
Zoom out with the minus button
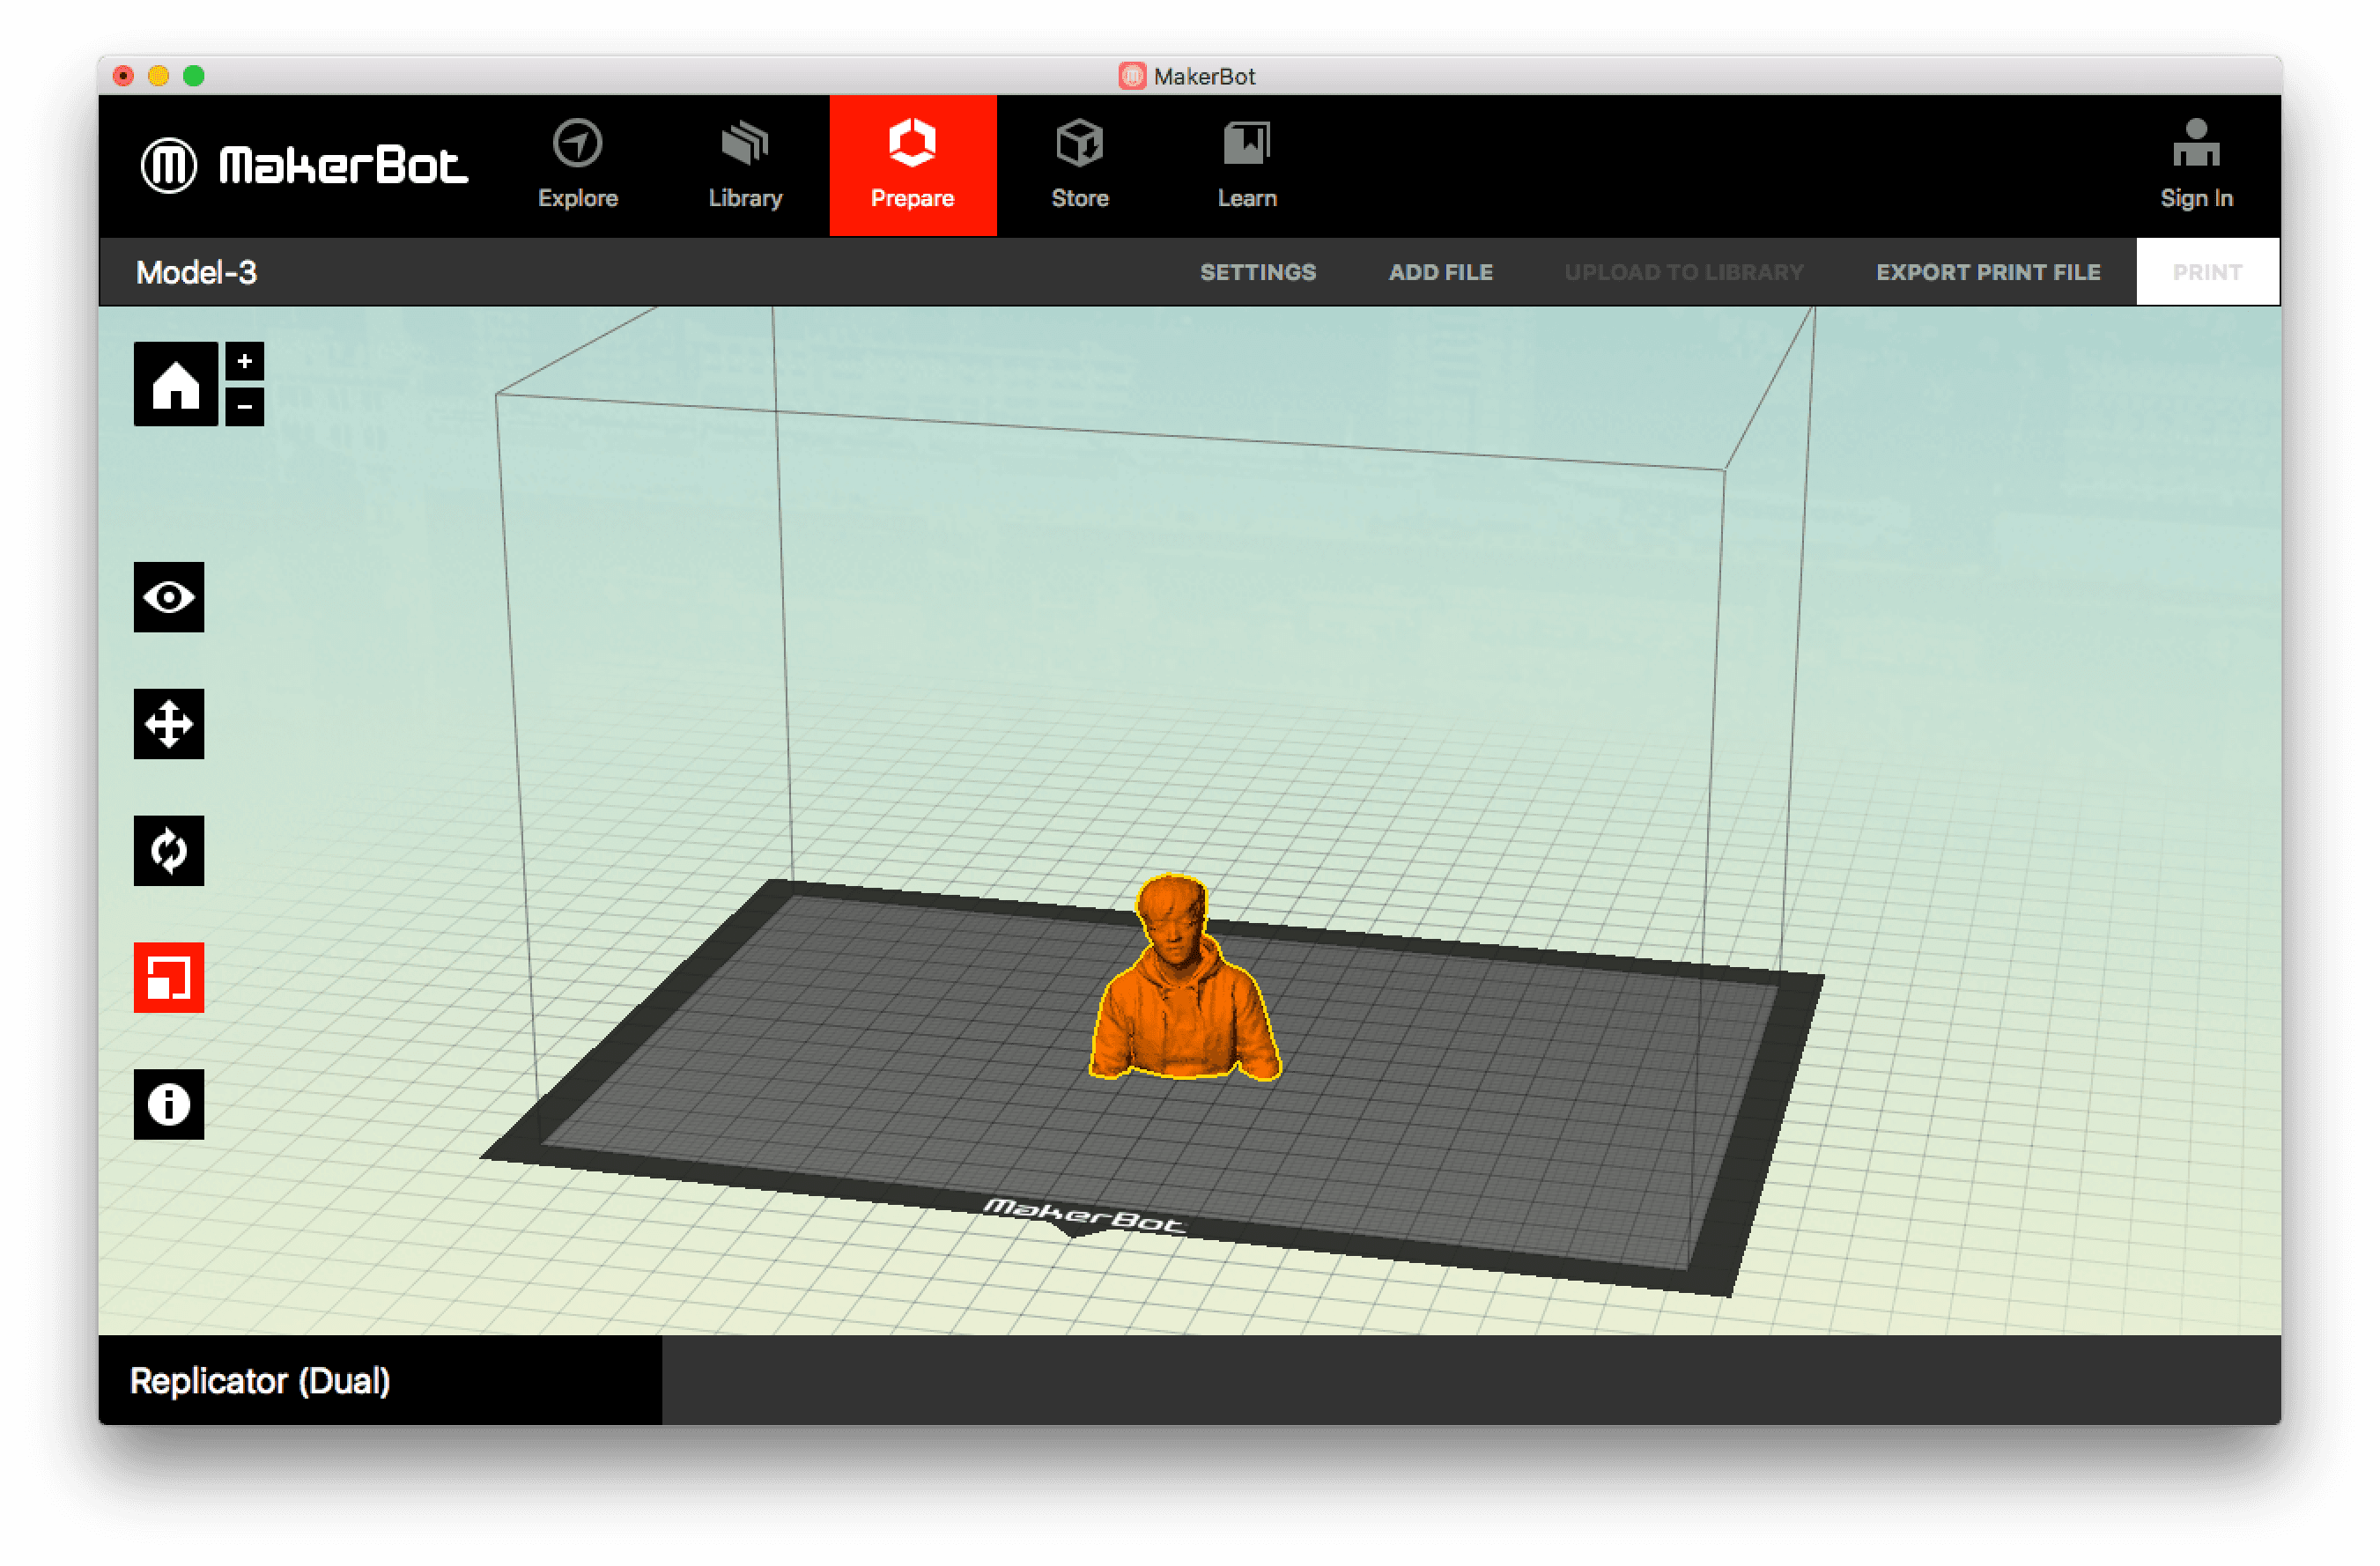point(244,407)
